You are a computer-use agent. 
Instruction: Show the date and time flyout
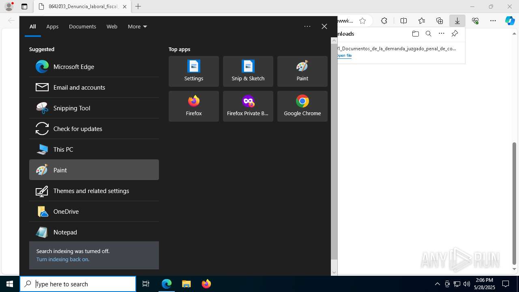(x=484, y=284)
